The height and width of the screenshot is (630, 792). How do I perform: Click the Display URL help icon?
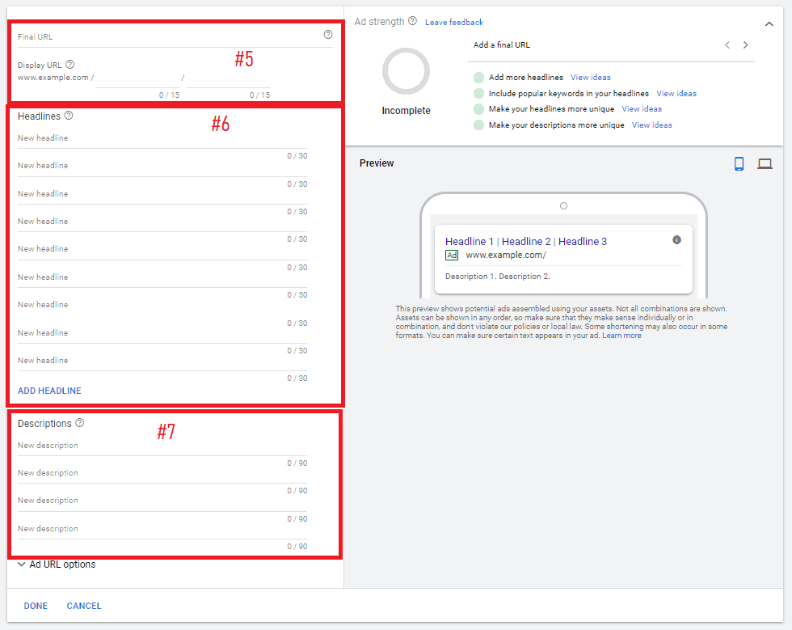pyautogui.click(x=70, y=64)
